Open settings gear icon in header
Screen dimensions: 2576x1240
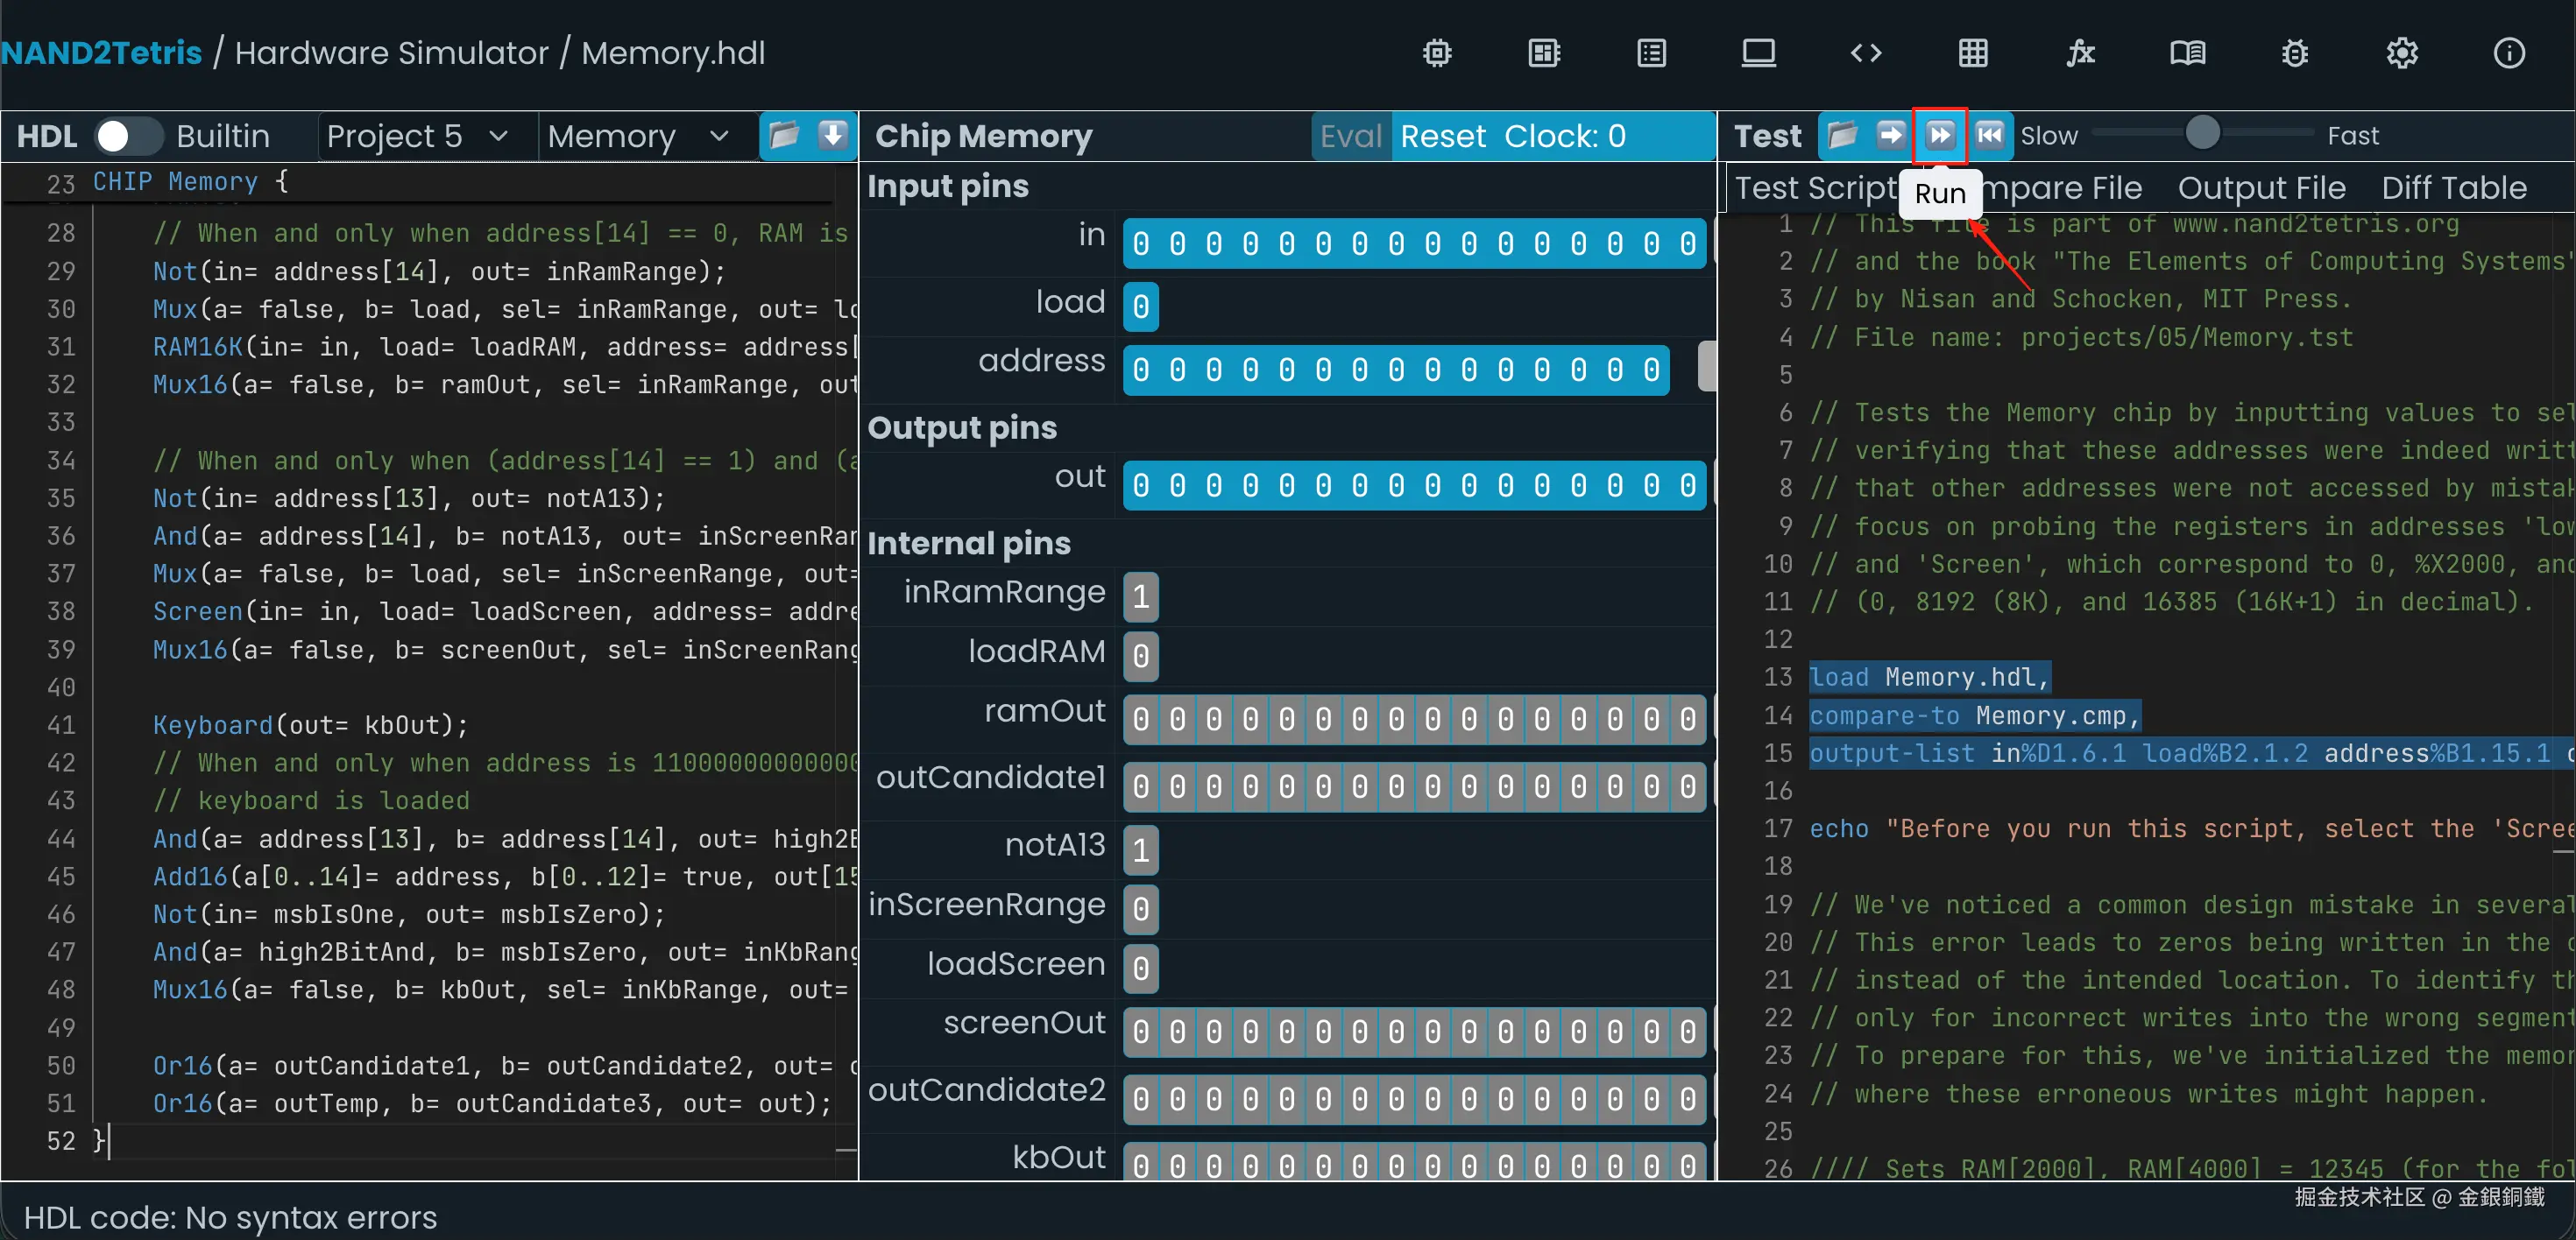2401,53
